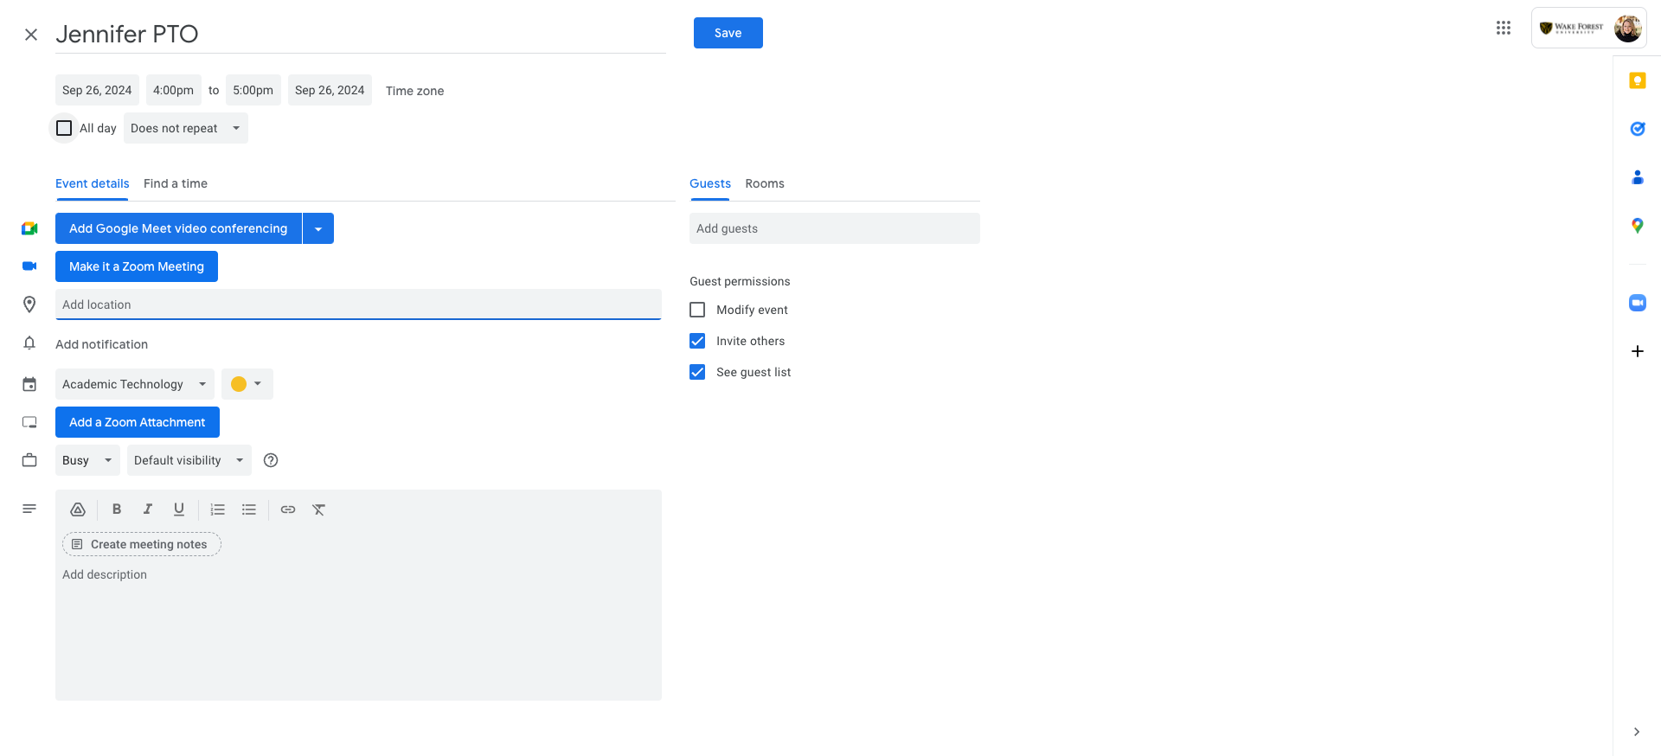Open Google Keep in the side panel
The image size is (1661, 756).
(1637, 80)
